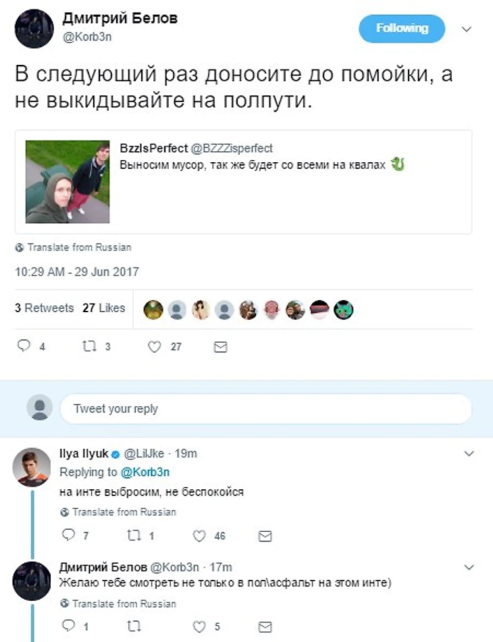View the 3 Retweets list
The image size is (493, 642).
(x=45, y=308)
